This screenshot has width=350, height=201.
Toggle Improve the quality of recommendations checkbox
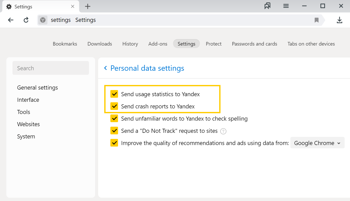114,143
